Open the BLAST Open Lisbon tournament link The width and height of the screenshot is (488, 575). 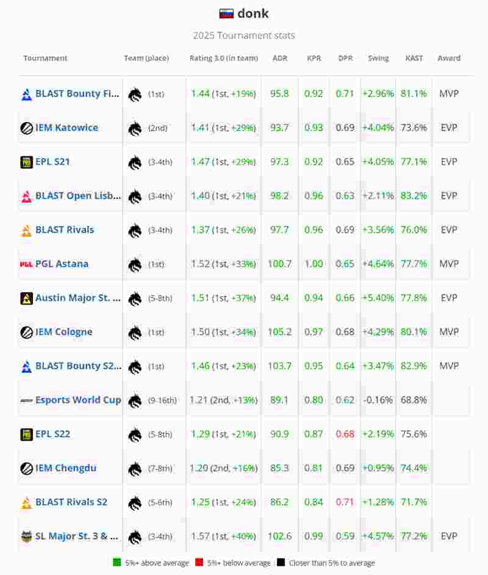coord(78,196)
